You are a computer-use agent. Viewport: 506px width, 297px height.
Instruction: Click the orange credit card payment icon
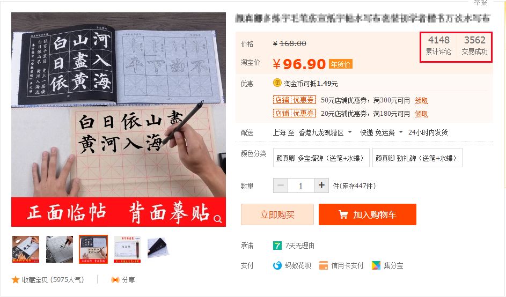click(x=324, y=265)
